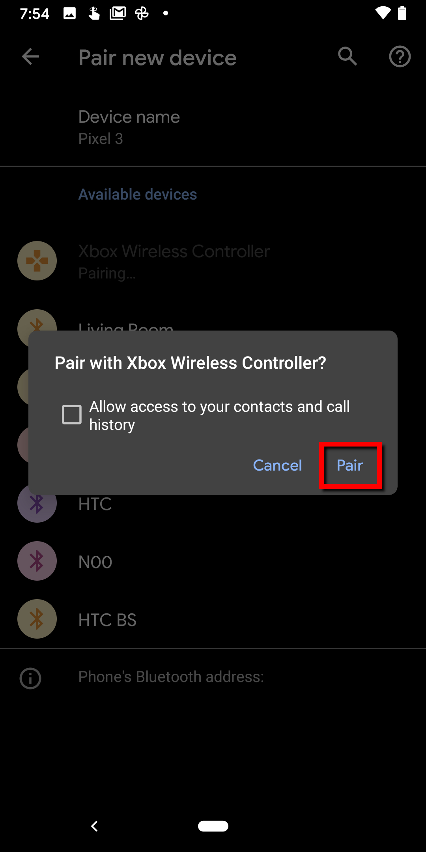Image resolution: width=426 pixels, height=852 pixels.
Task: Select HTC device from list
Action: pos(213,504)
